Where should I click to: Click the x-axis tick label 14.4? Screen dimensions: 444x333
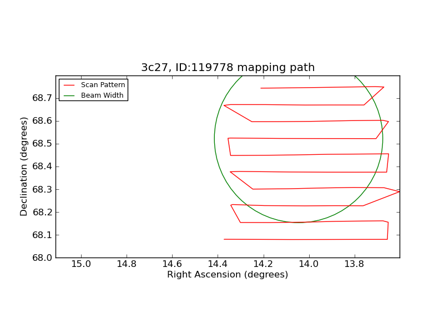coord(218,264)
